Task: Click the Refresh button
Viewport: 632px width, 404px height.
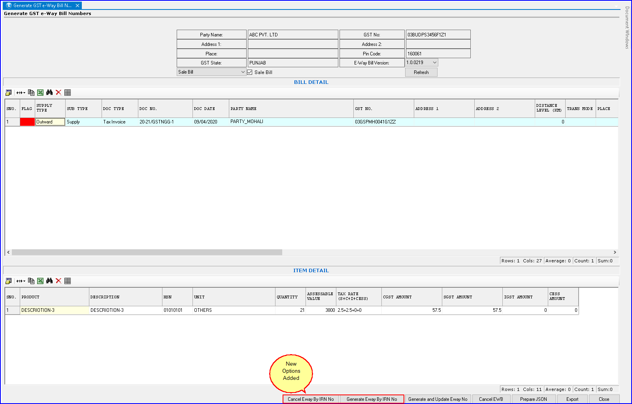Action: click(x=421, y=72)
